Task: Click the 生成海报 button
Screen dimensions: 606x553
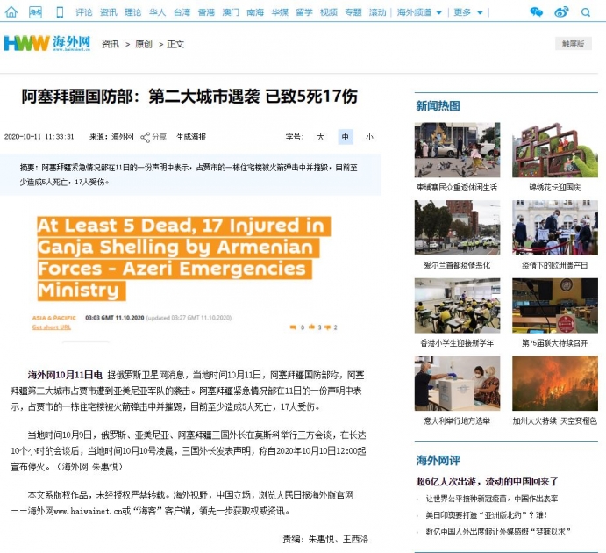Action: click(191, 137)
